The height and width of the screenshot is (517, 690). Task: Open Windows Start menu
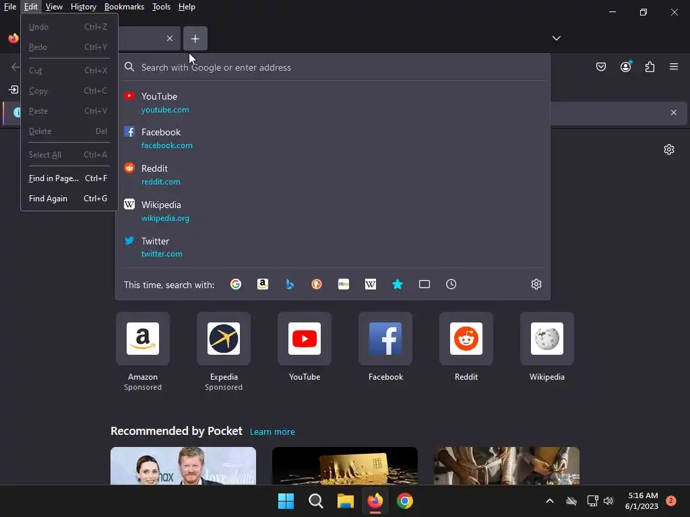tap(286, 501)
